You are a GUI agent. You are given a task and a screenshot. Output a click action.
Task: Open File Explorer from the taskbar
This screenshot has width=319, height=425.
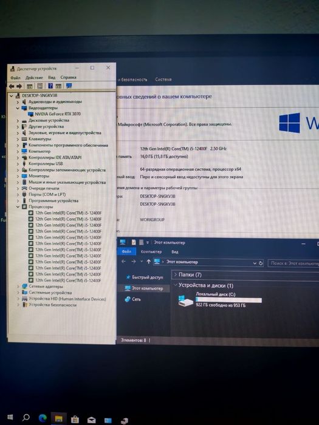click(58, 419)
